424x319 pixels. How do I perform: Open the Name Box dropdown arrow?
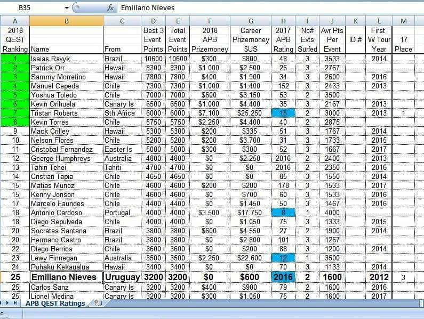[x=67, y=8]
